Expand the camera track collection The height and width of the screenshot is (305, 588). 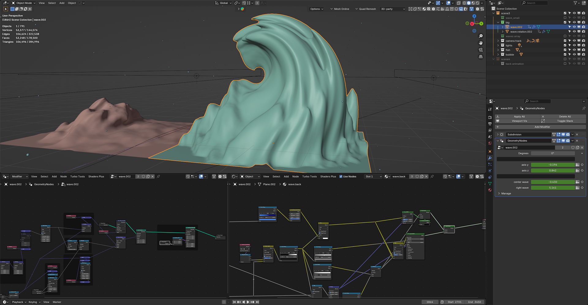(498, 41)
